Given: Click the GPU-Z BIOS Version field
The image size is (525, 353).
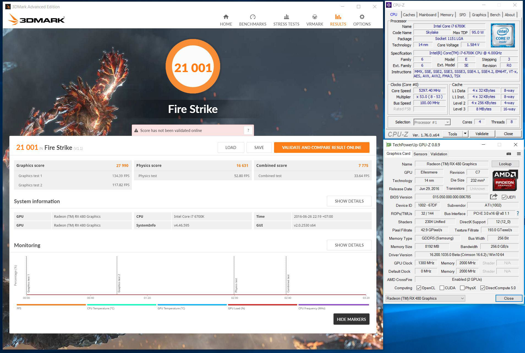Looking at the screenshot, I should click(452, 197).
